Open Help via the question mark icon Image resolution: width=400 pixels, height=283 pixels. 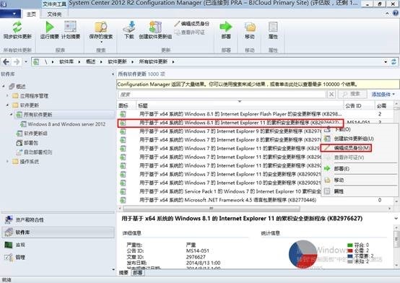(396, 13)
